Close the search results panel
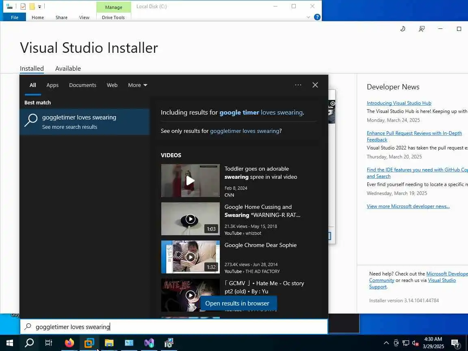 [315, 85]
